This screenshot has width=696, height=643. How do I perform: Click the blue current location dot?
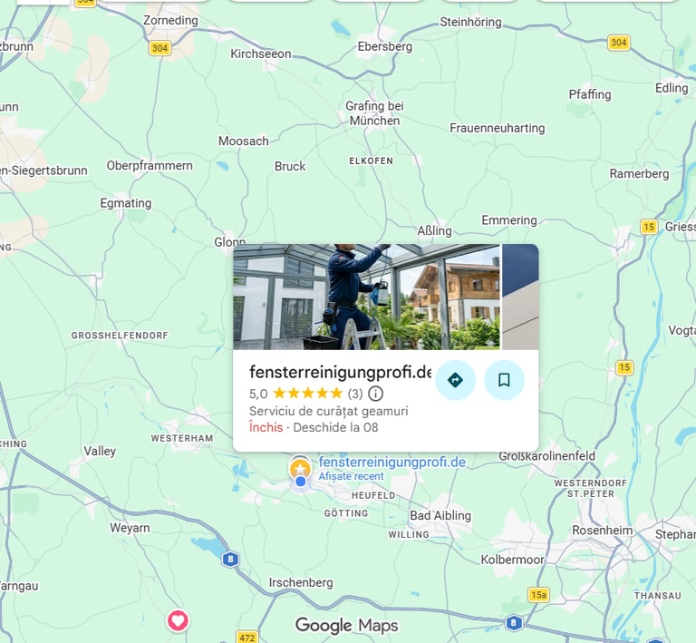[301, 482]
